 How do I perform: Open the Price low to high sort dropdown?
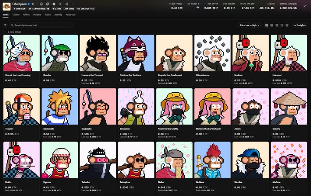250,25
